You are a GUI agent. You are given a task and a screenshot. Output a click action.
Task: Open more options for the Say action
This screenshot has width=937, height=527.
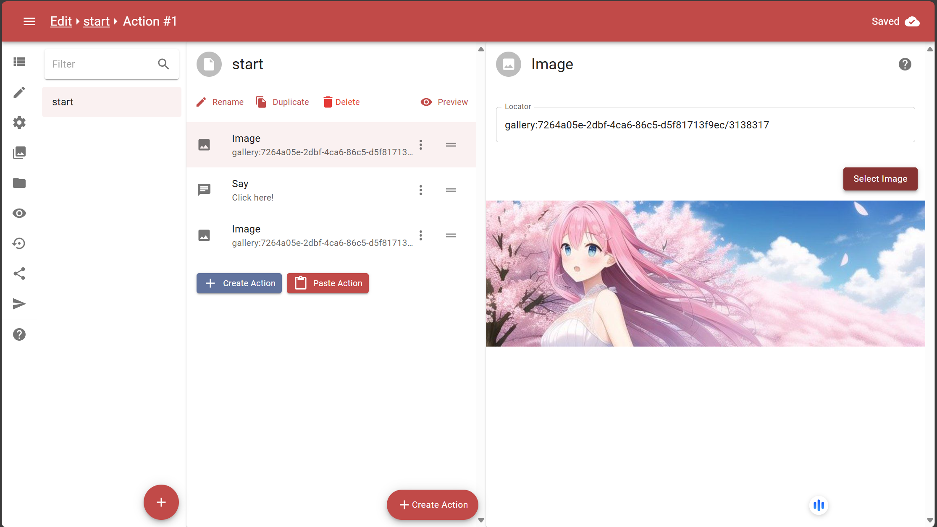coord(420,190)
